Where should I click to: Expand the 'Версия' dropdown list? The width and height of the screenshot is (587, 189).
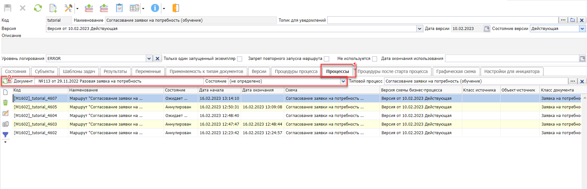click(419, 29)
